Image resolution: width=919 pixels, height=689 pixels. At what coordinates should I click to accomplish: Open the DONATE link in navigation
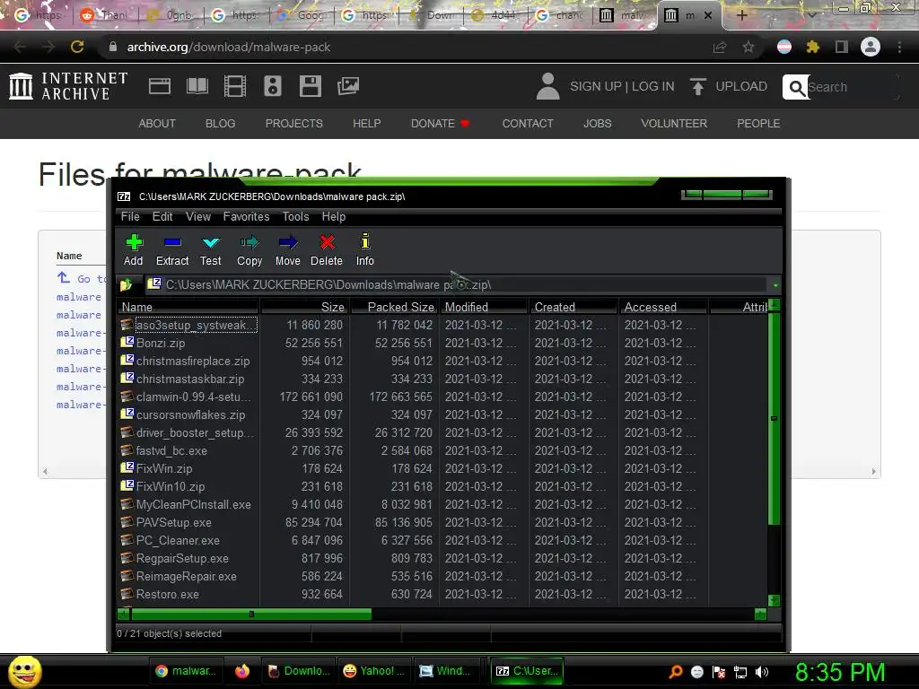440,124
